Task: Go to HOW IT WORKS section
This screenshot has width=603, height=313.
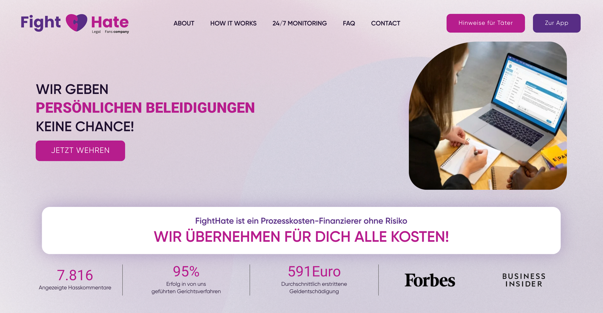Action: coord(233,23)
